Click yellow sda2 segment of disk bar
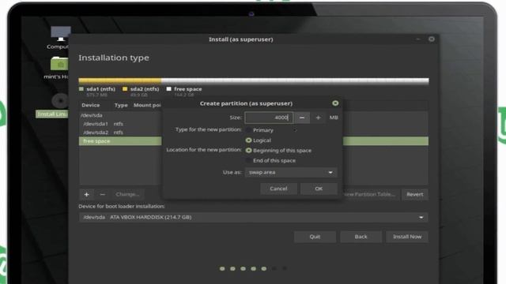This screenshot has height=284, width=506. pos(120,80)
